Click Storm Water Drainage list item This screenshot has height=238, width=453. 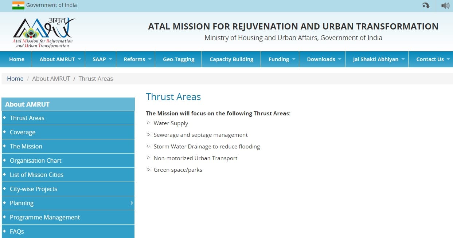click(x=207, y=147)
